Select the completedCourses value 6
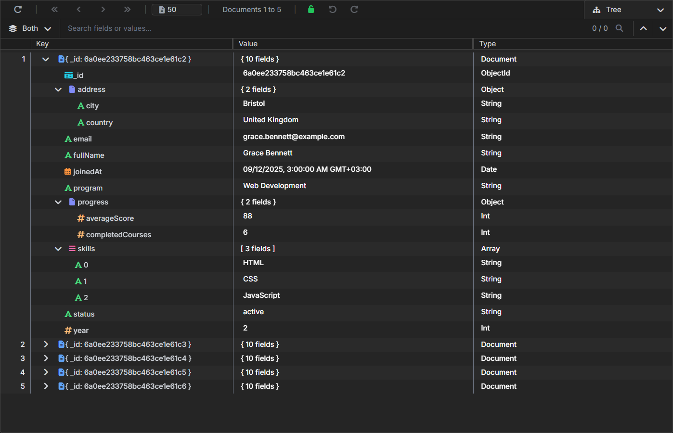This screenshot has width=673, height=433. pyautogui.click(x=246, y=232)
